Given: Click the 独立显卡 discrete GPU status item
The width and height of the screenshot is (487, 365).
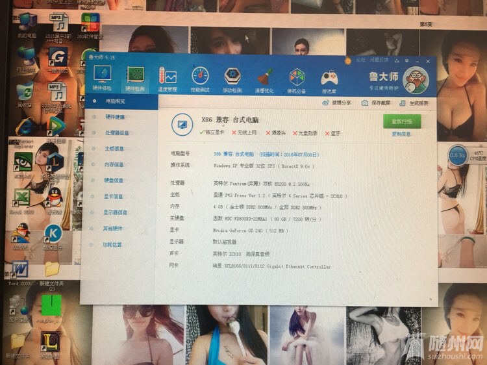Looking at the screenshot, I should tap(212, 132).
